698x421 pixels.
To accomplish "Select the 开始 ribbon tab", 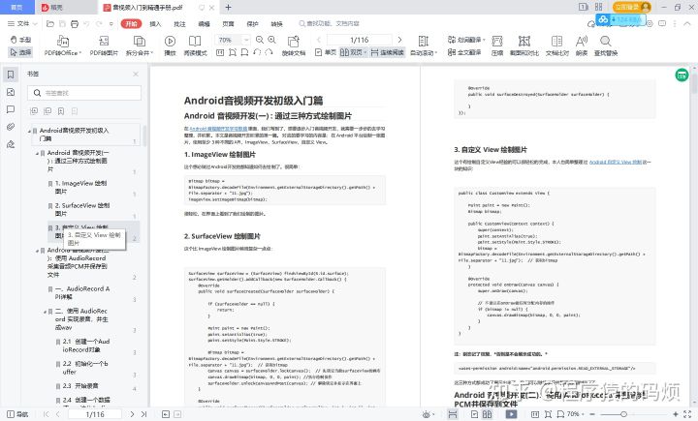I will click(131, 23).
